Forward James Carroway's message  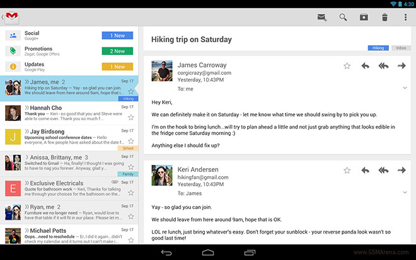click(402, 65)
